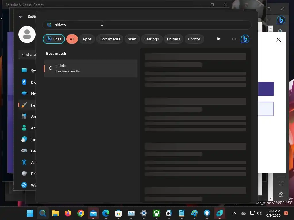The height and width of the screenshot is (220, 294).
Task: Launch Firefox from taskbar
Action: (x=68, y=213)
